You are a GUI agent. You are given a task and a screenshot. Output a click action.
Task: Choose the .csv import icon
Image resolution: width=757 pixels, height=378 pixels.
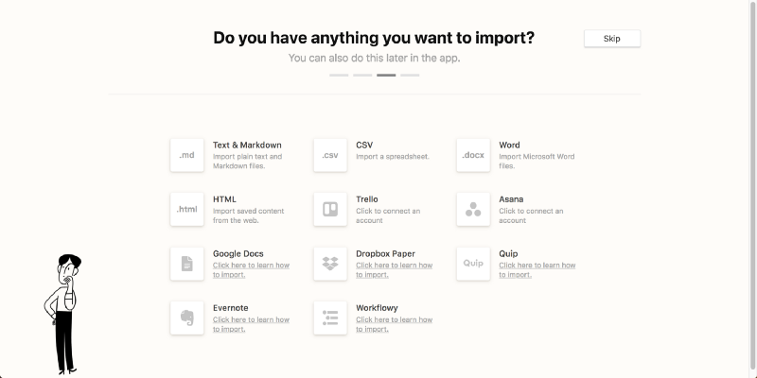(x=330, y=155)
